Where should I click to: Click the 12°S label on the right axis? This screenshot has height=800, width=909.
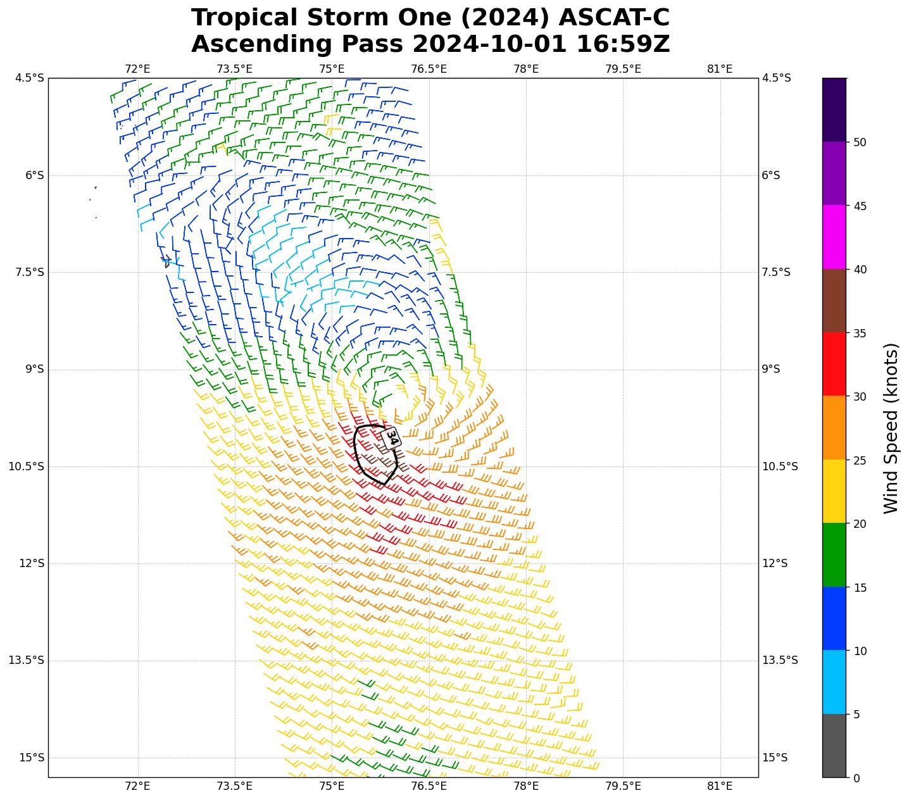coord(775,563)
